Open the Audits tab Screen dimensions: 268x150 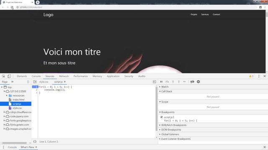pos(142,76)
